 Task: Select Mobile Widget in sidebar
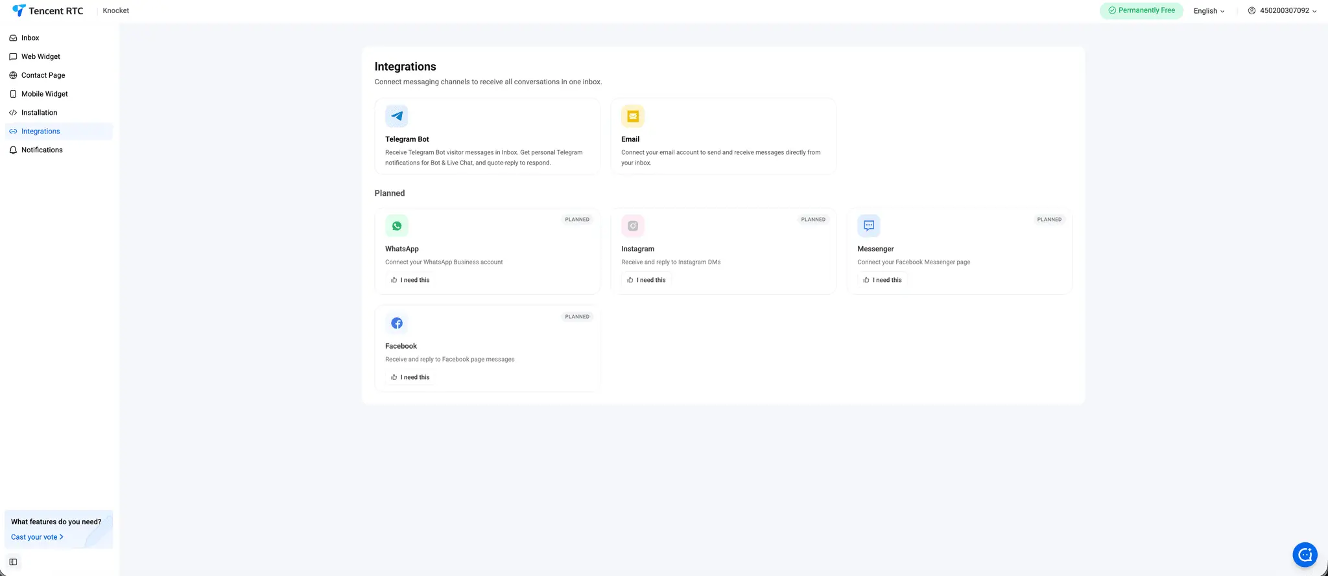pyautogui.click(x=59, y=94)
